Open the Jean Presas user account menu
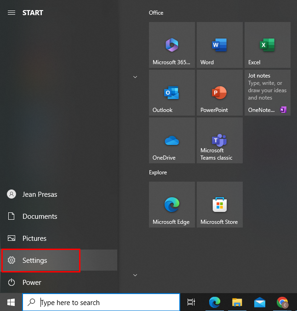The image size is (297, 311). pyautogui.click(x=59, y=194)
